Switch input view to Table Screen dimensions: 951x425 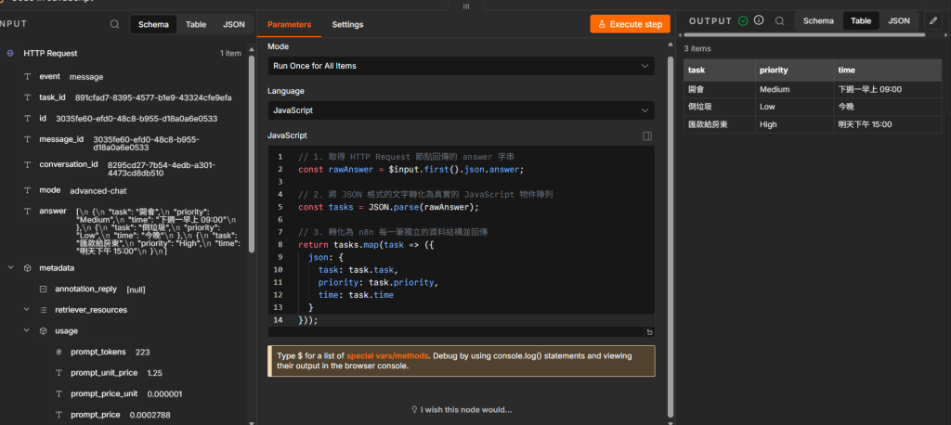[196, 24]
